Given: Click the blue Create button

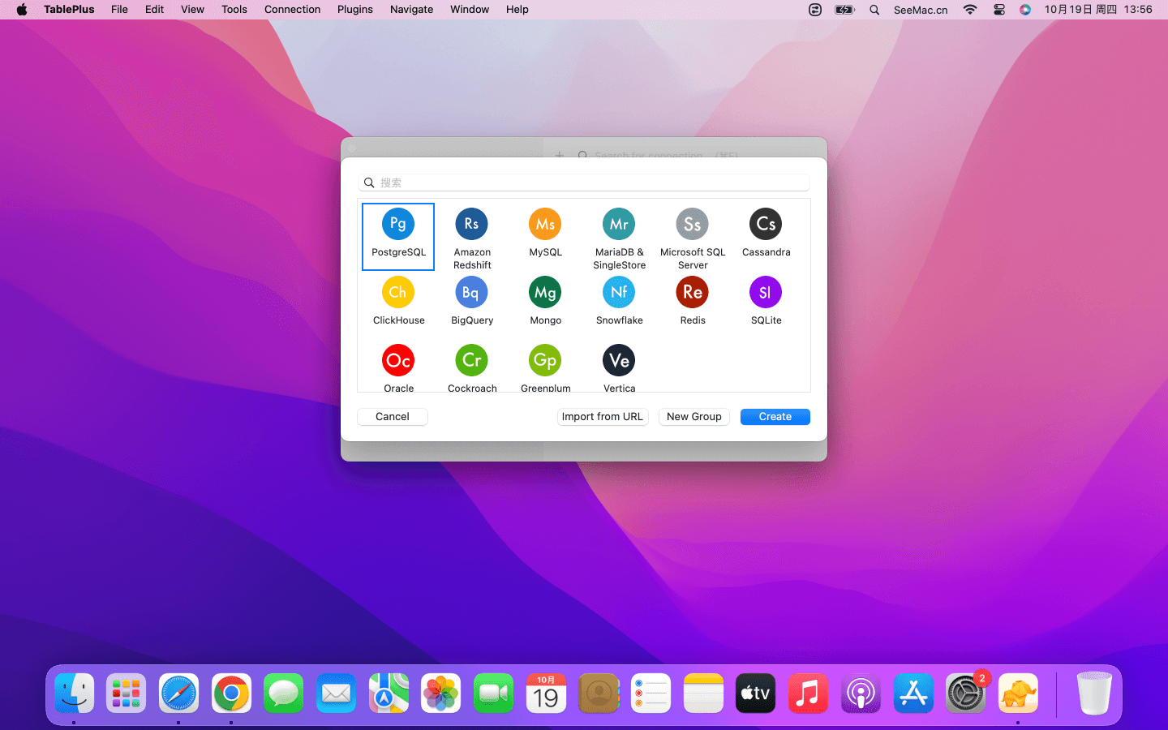Looking at the screenshot, I should coord(775,416).
